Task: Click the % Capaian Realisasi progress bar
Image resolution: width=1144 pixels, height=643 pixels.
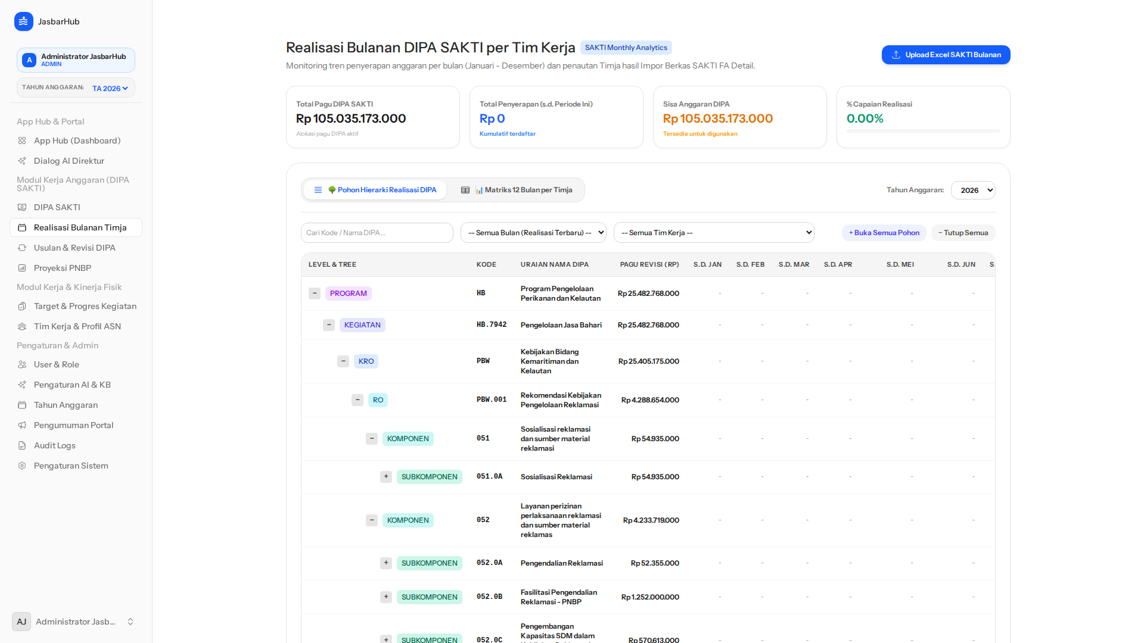Action: [x=924, y=131]
